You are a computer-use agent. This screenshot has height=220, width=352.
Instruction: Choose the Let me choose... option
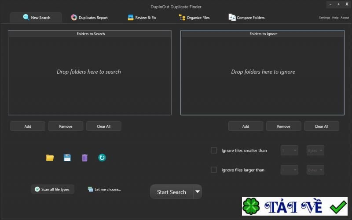coord(104,189)
